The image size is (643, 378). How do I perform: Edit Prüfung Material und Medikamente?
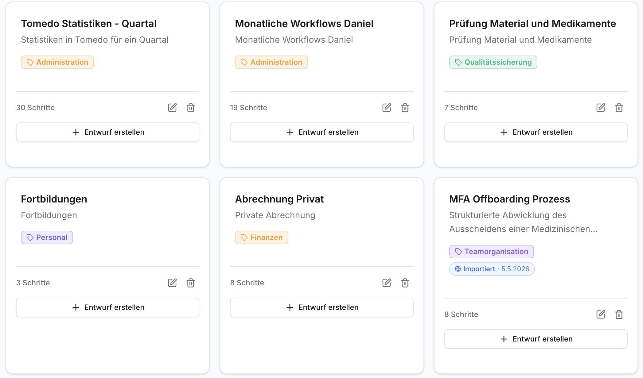(601, 108)
